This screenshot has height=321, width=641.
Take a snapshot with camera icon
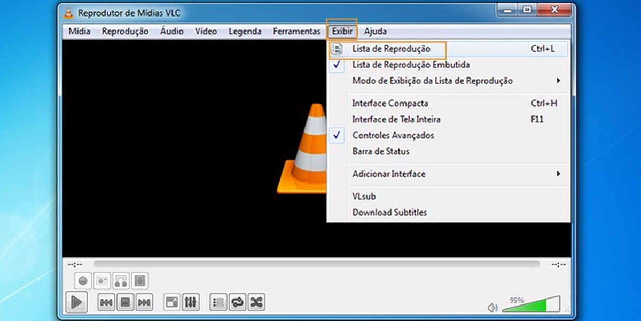click(x=102, y=280)
